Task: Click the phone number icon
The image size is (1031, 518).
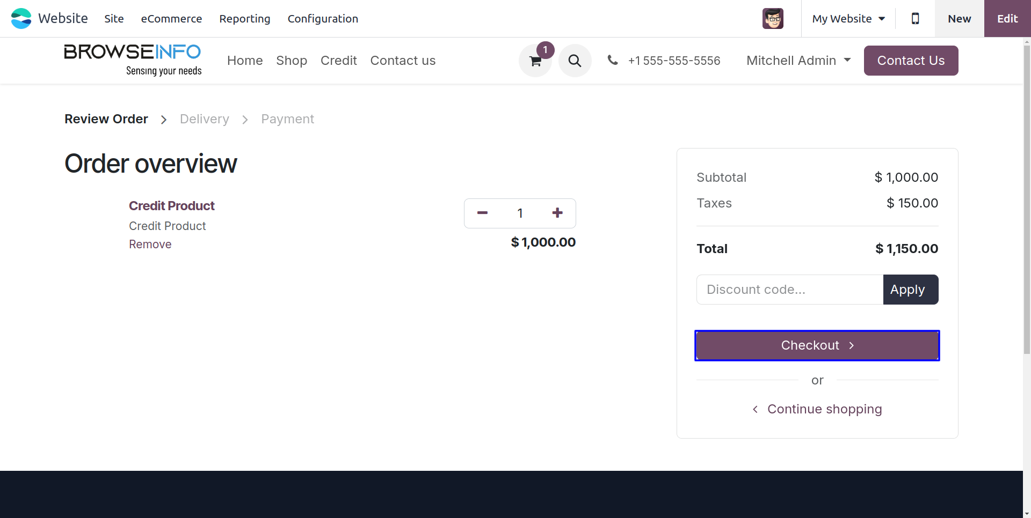Action: point(613,60)
